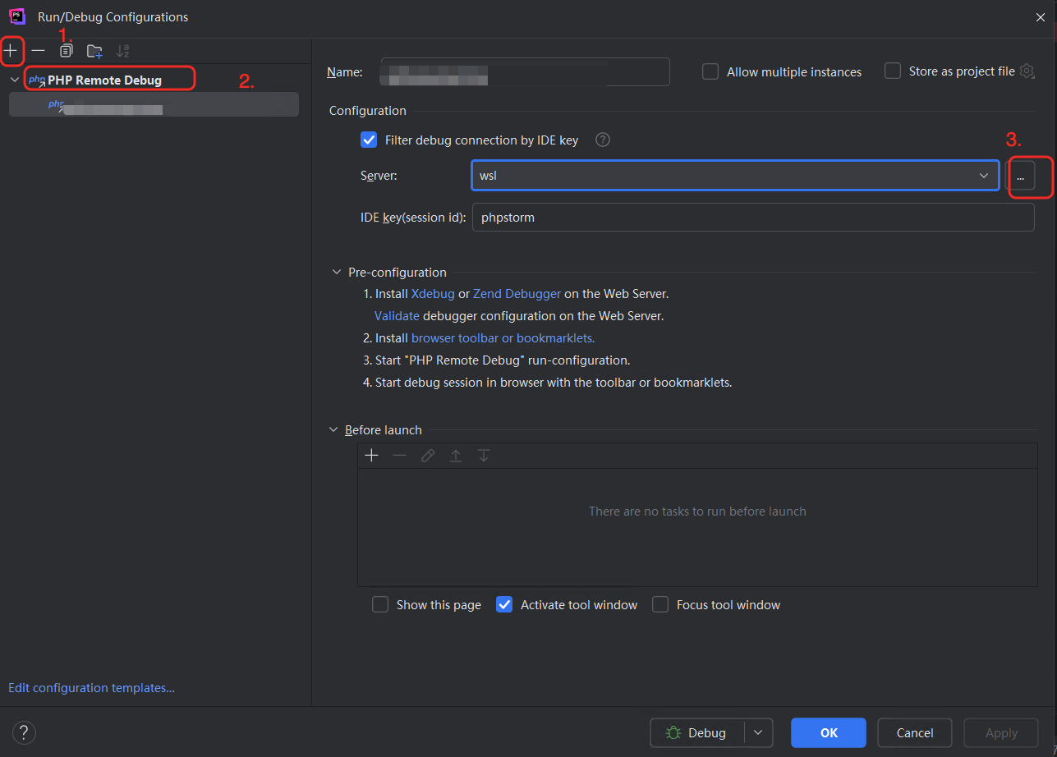This screenshot has width=1057, height=757.
Task: Select the PHP Remote Debug group label
Action: coord(104,80)
